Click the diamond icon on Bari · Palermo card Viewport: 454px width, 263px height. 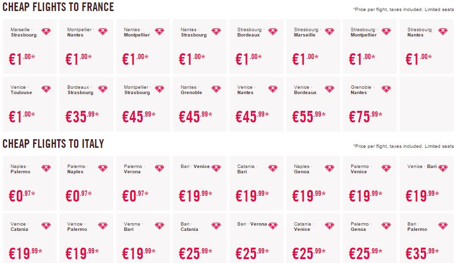(x=443, y=226)
